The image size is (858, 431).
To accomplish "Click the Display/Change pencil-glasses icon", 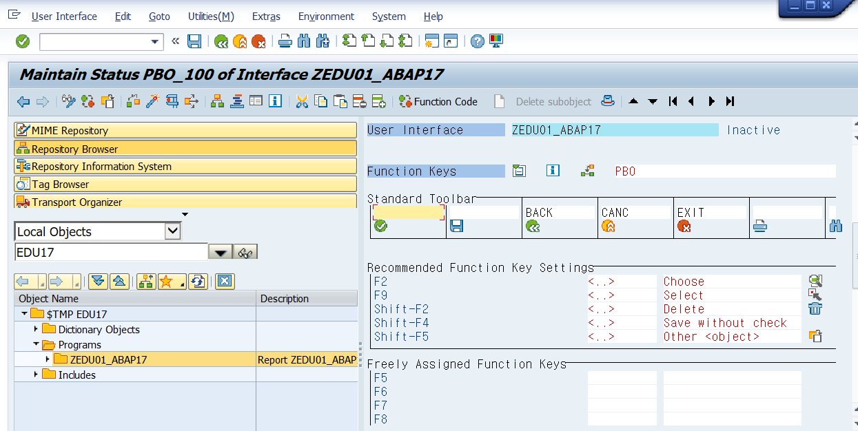I will click(69, 102).
